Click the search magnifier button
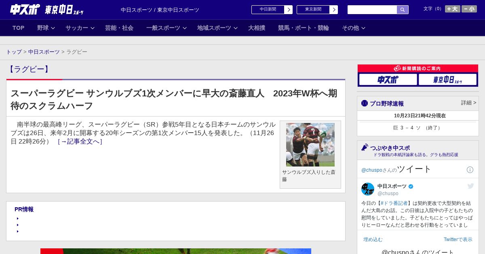 tap(403, 10)
